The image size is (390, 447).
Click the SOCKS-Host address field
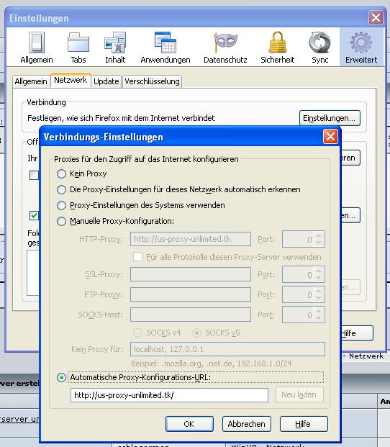(191, 315)
